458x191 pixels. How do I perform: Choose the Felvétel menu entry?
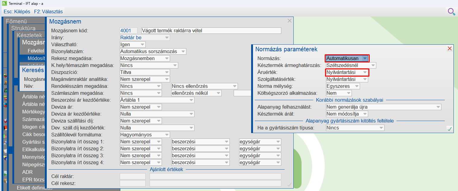coord(36,51)
